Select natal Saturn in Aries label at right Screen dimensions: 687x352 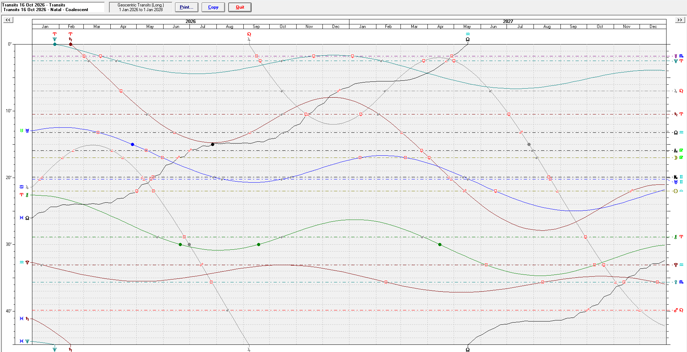(678, 114)
